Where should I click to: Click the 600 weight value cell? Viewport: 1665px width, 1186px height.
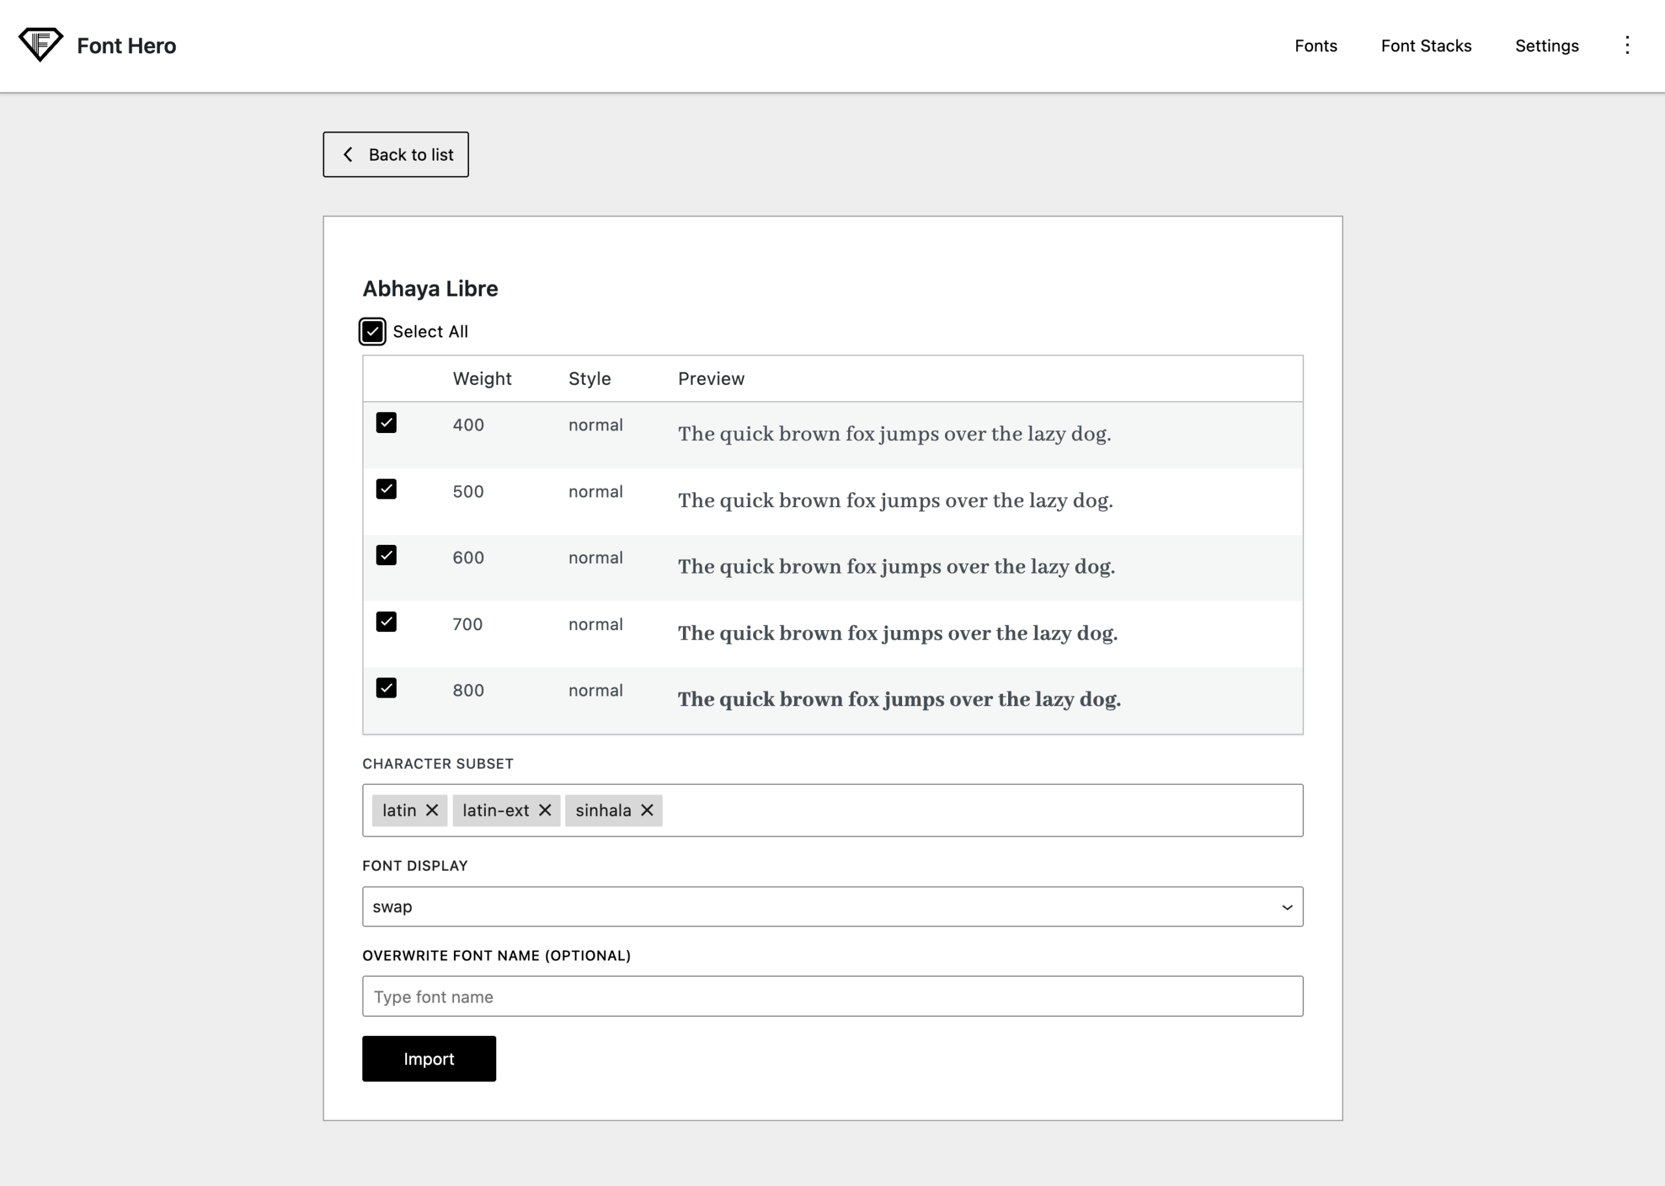click(468, 557)
